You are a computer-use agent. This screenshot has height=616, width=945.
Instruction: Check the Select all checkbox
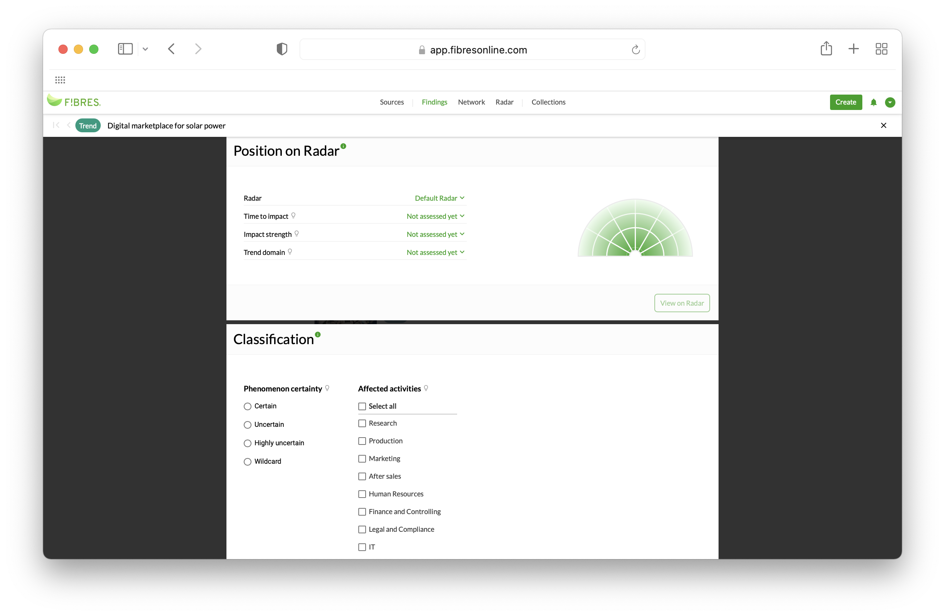click(362, 406)
